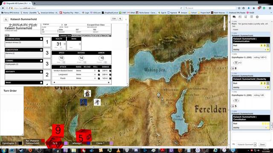Switch to the POWERS sheet tab

pos(87,36)
